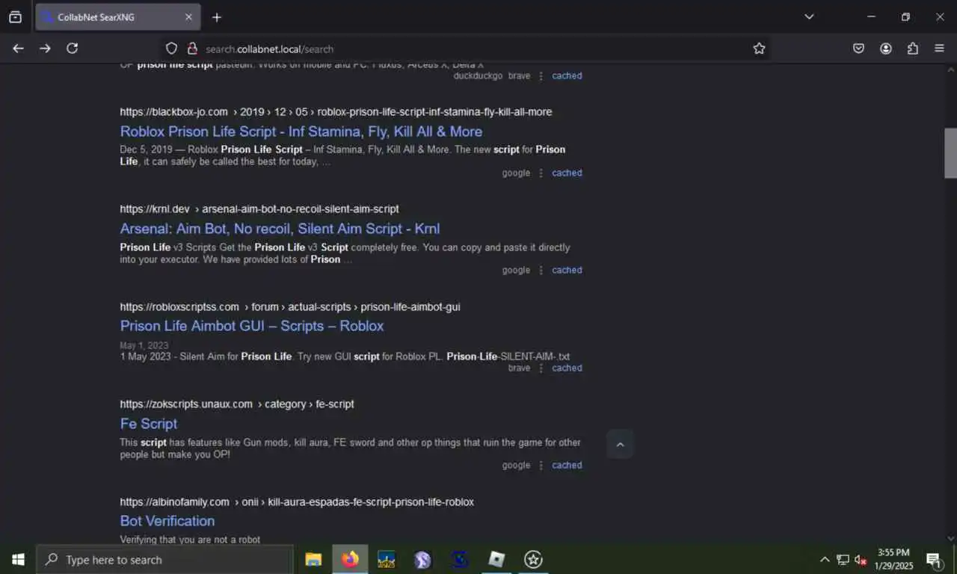
Task: Go back to the previous page
Action: pyautogui.click(x=18, y=49)
